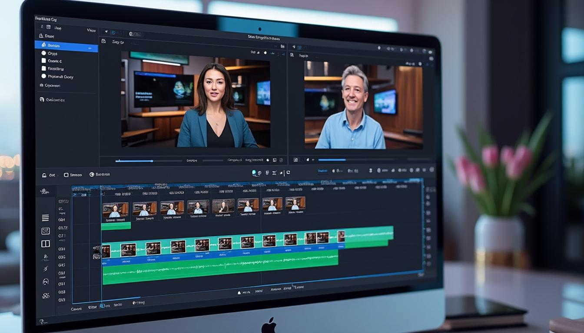Click the lock icon at the left of the timeline toolbar

point(44,175)
